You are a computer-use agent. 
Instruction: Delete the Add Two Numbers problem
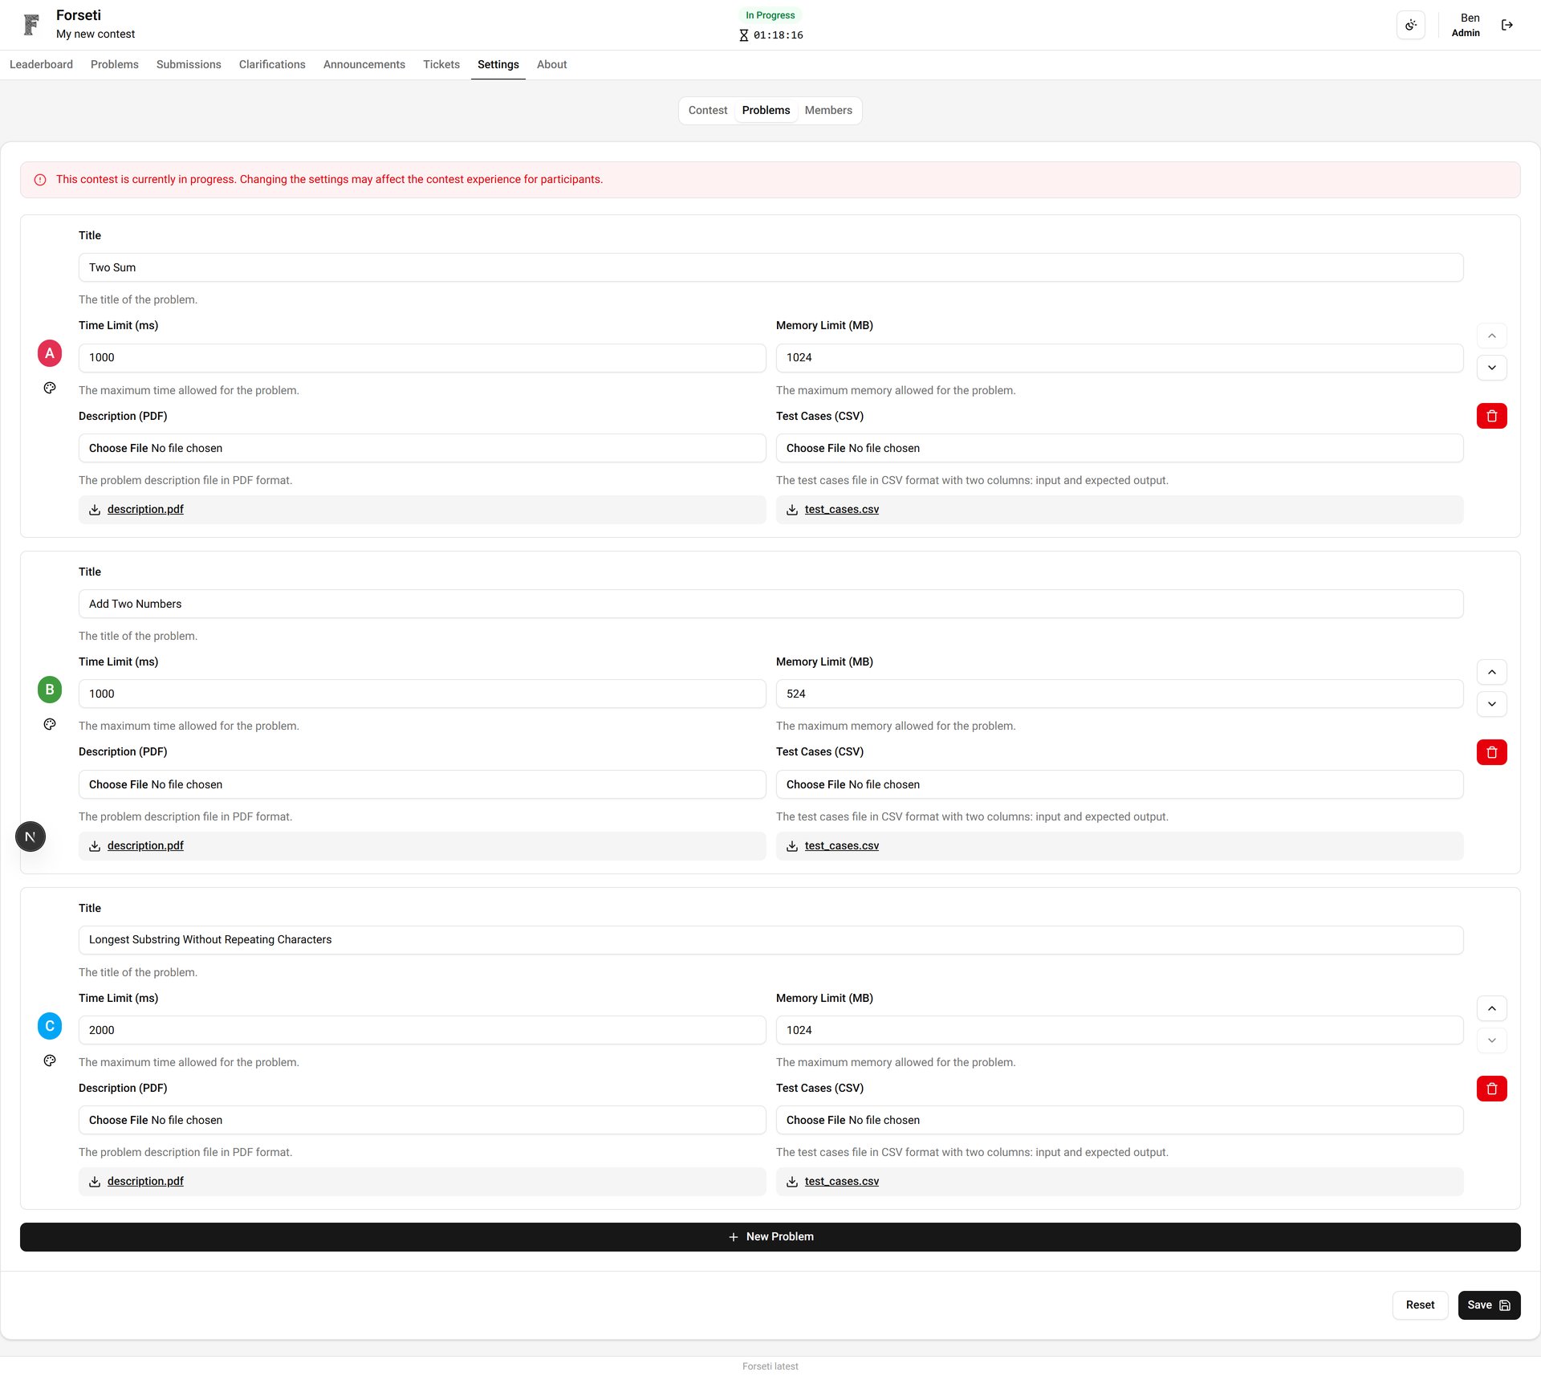(1492, 752)
